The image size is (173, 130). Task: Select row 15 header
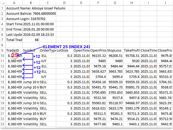point(3,82)
